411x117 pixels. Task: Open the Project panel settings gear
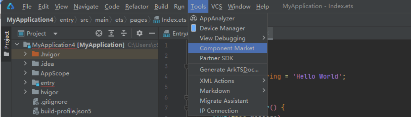tap(139, 33)
